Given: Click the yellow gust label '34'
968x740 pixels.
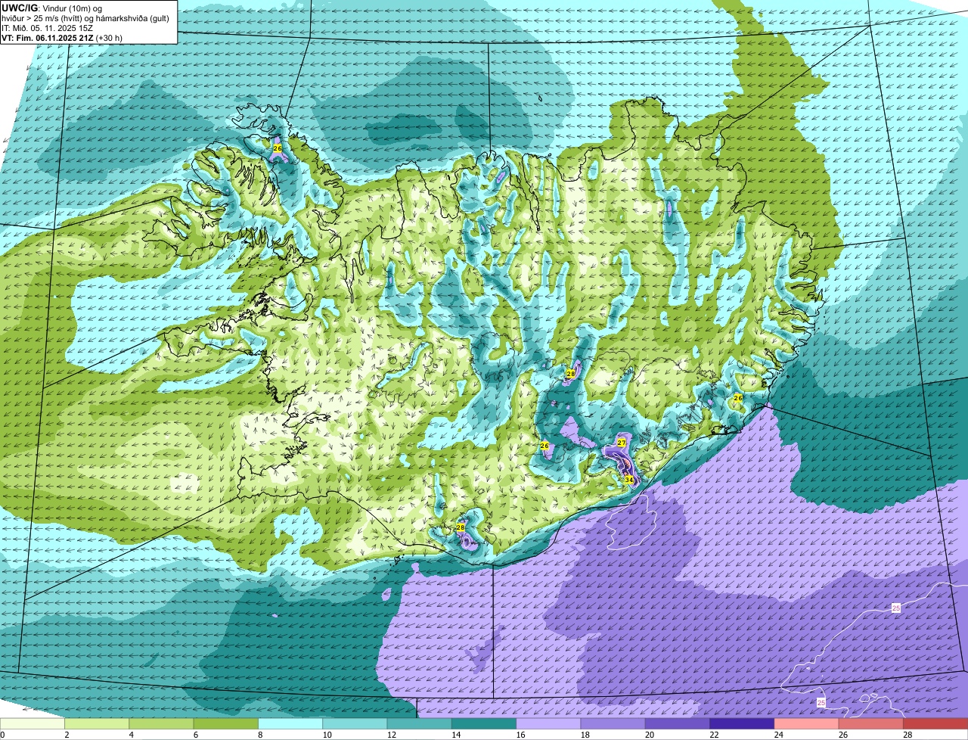Looking at the screenshot, I should pyautogui.click(x=629, y=480).
